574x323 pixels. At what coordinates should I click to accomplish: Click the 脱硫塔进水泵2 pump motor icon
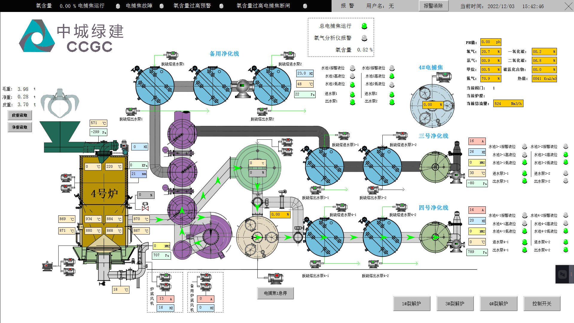(289, 55)
